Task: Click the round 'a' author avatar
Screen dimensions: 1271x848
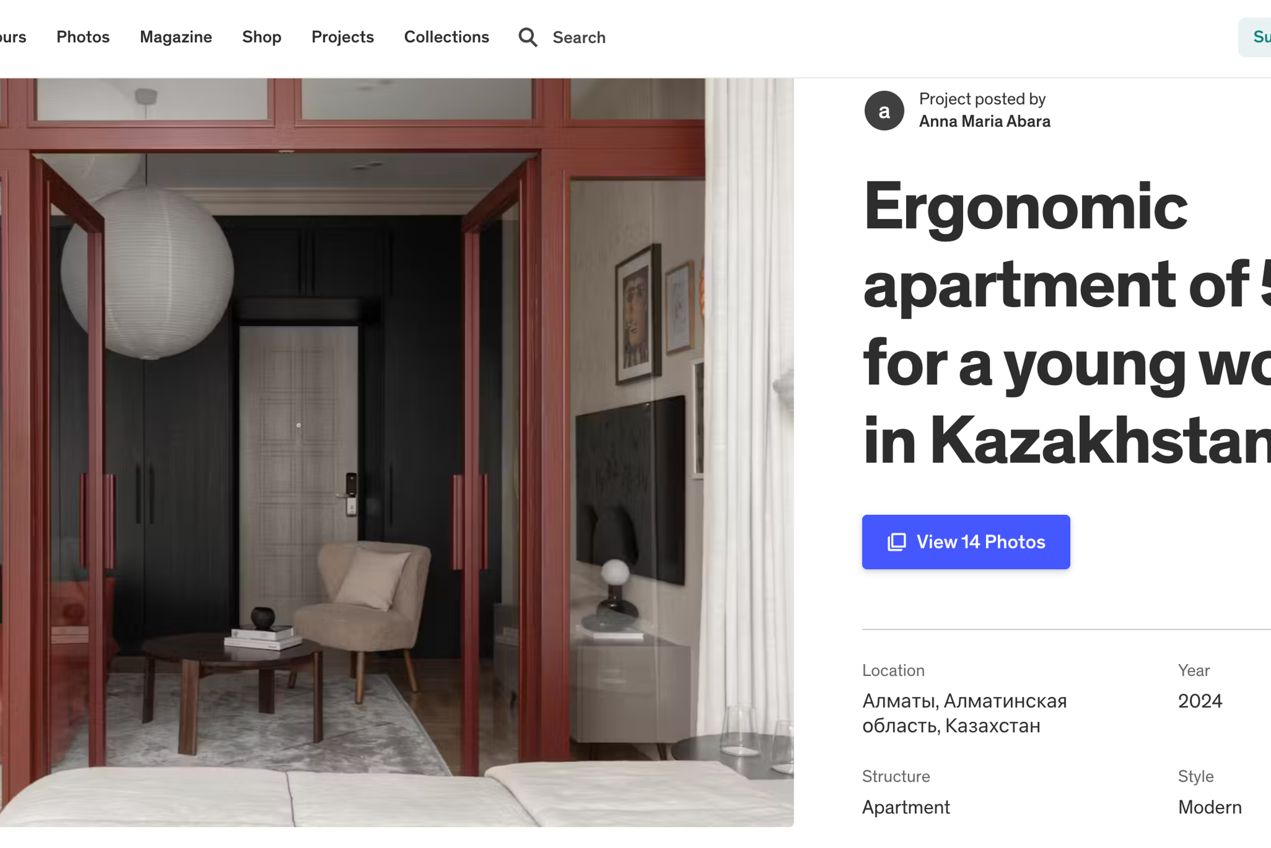Action: tap(884, 111)
